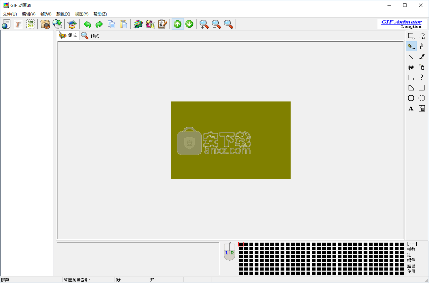Click the last tool with gray square
Screen dimensions: 429x283
pos(422,108)
